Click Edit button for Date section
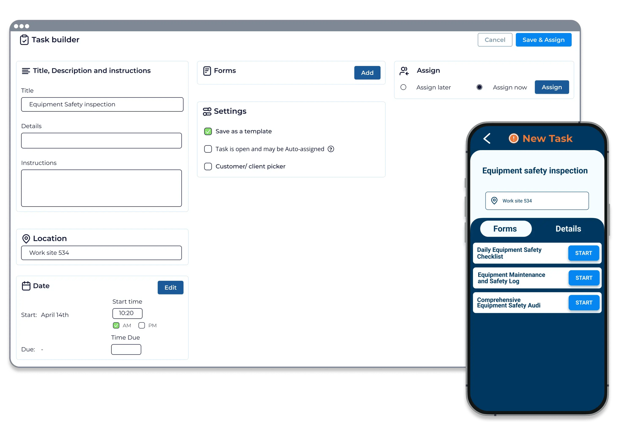The image size is (619, 422). [x=170, y=287]
